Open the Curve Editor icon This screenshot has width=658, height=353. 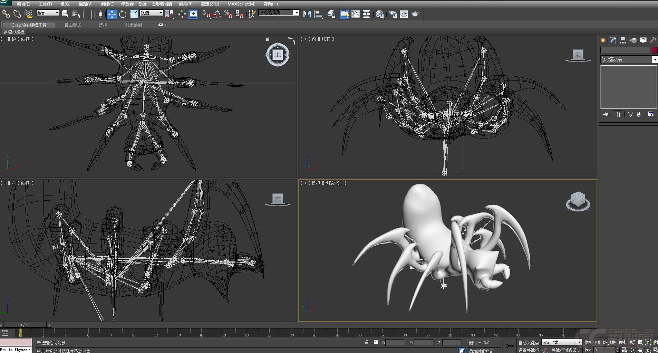click(x=356, y=14)
